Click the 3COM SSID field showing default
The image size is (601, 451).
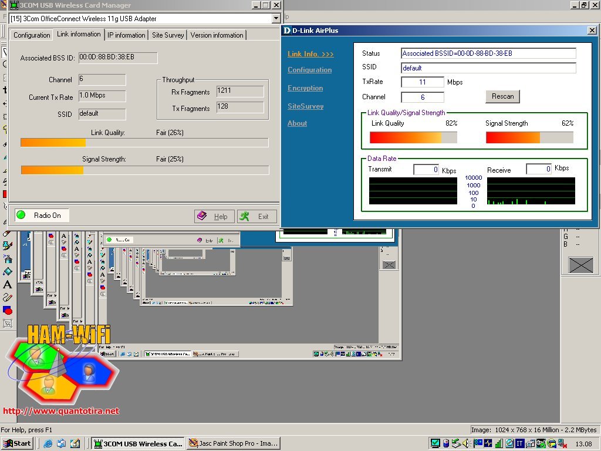click(102, 114)
